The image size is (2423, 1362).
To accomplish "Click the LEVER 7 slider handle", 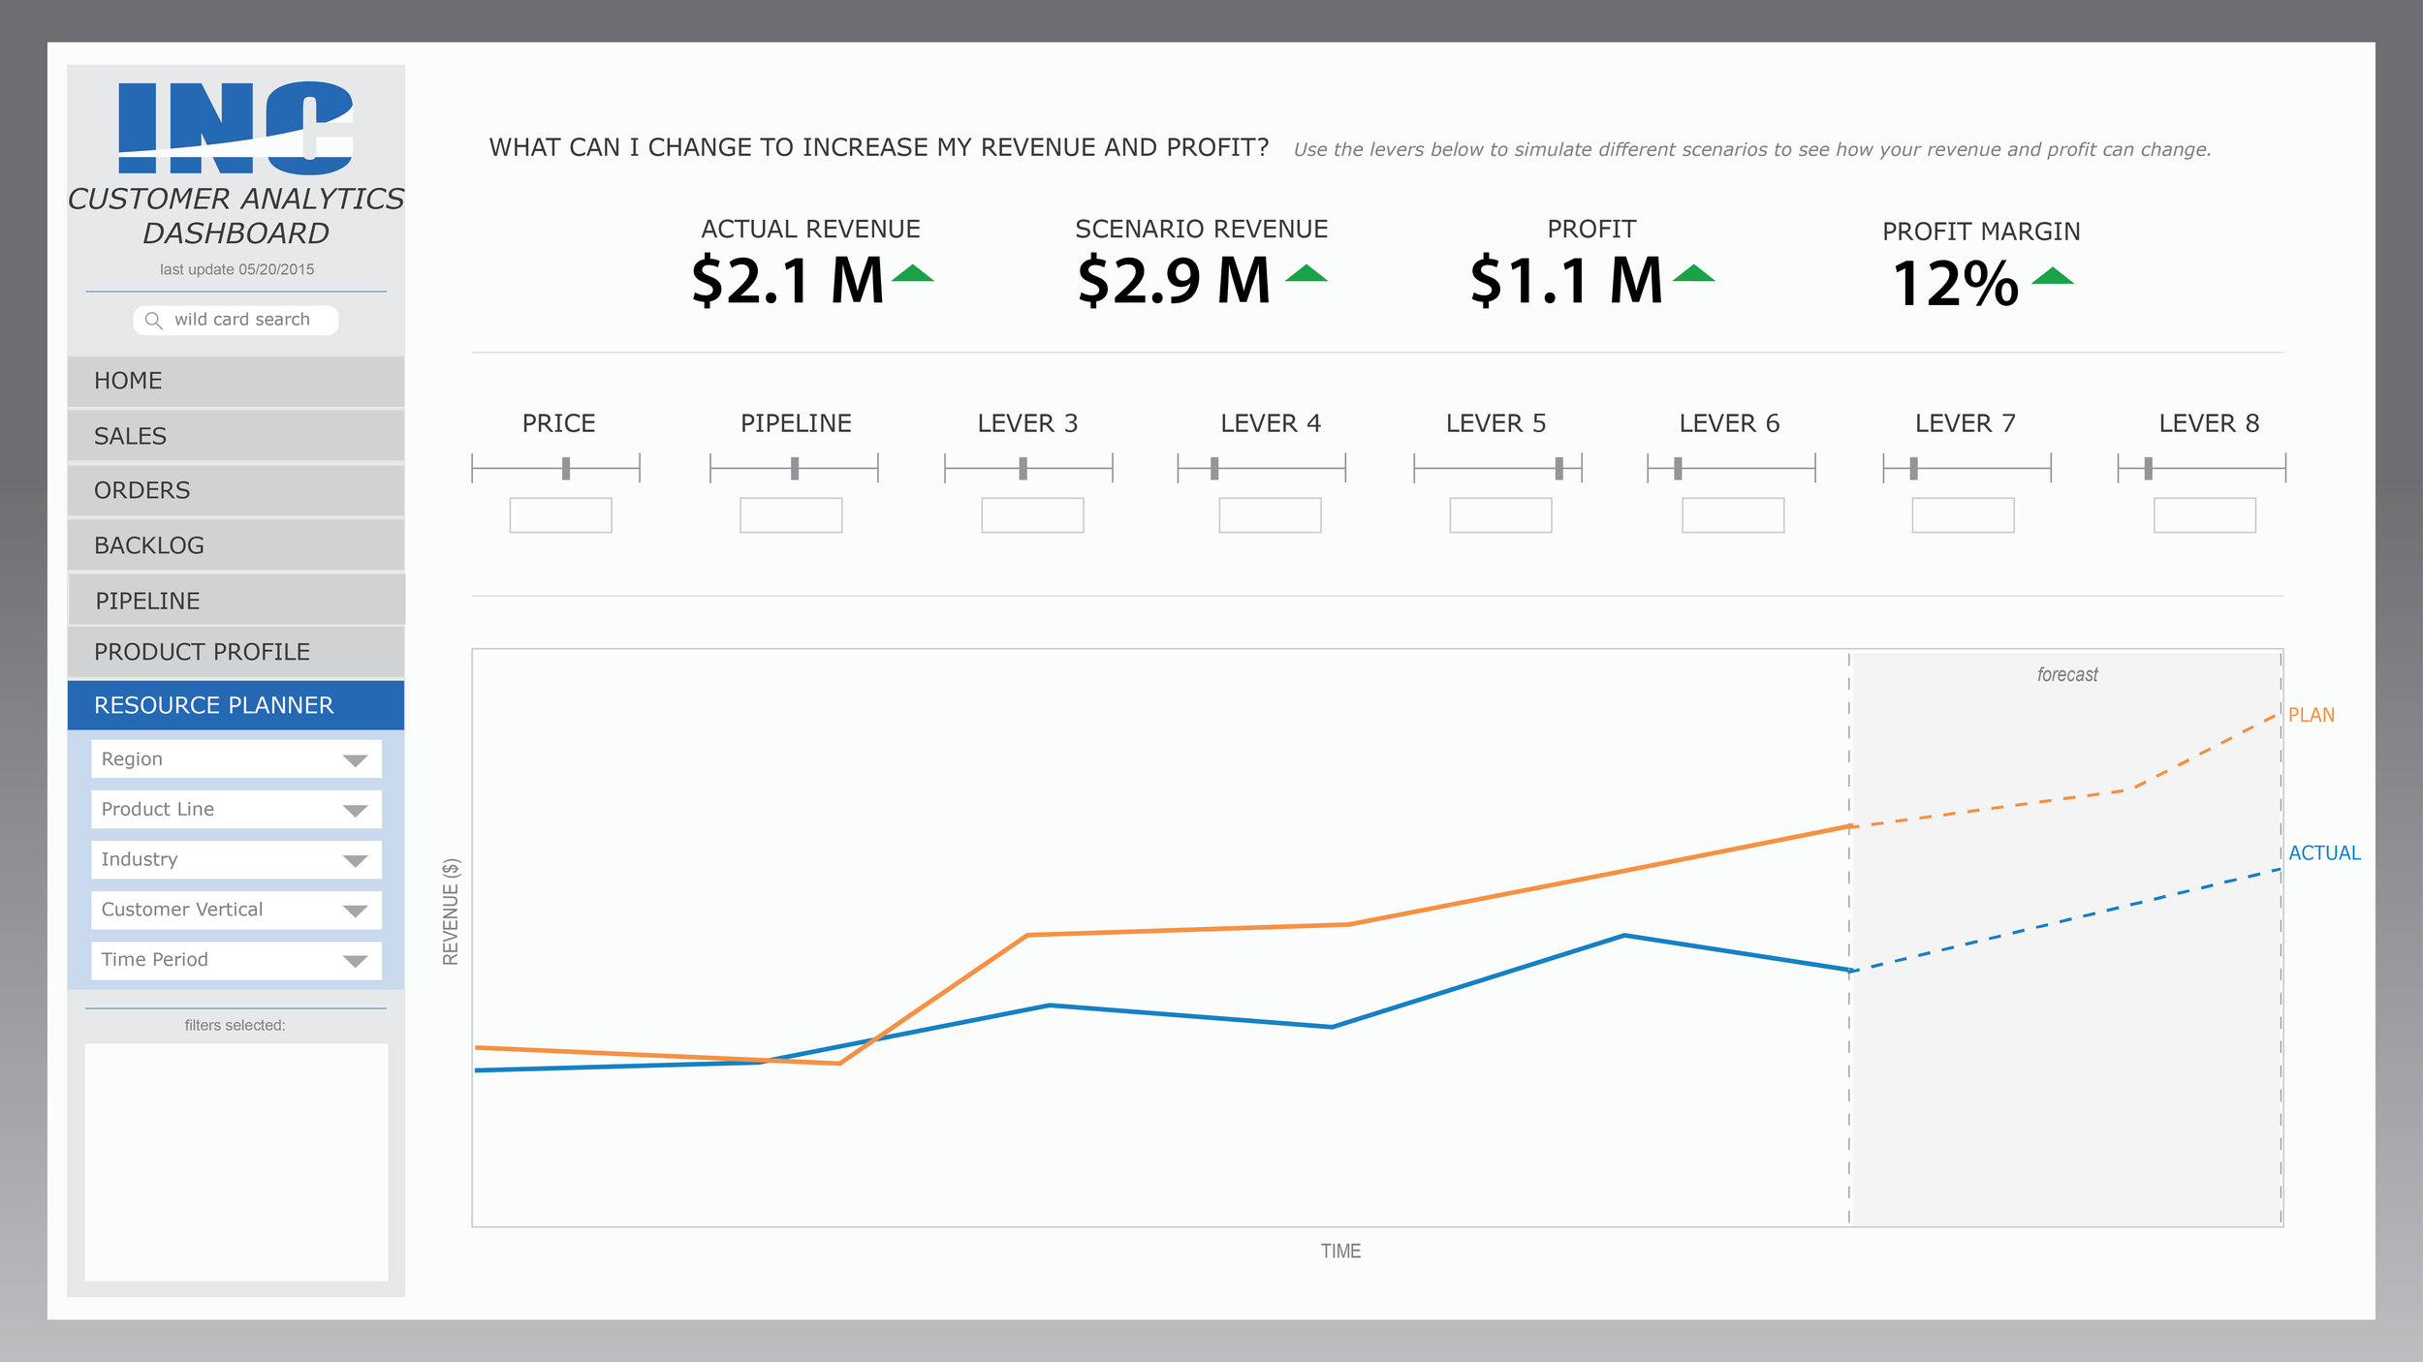I will [x=1914, y=469].
